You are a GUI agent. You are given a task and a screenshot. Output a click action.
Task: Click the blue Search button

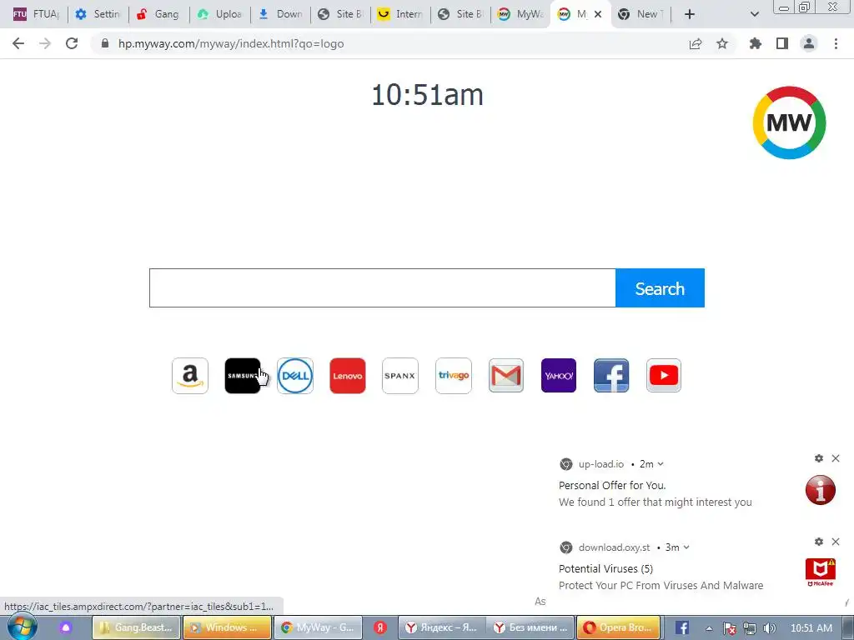pyautogui.click(x=661, y=287)
